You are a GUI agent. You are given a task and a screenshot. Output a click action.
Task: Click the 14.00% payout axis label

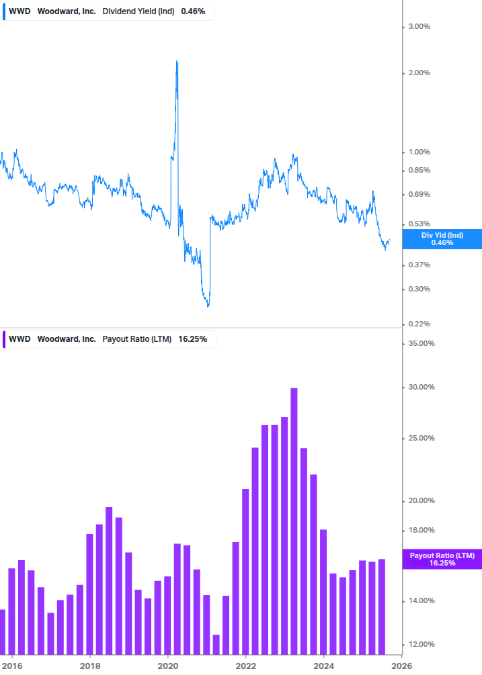point(421,600)
